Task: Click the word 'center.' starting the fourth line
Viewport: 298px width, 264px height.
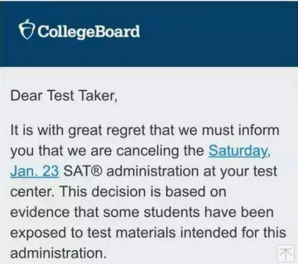Action: [33, 192]
